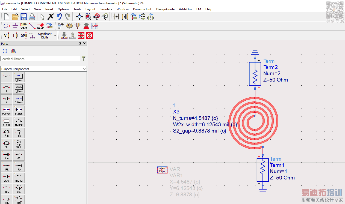The height and width of the screenshot is (204, 345).
Task: Open the DesignGuide menu
Action: click(165, 9)
